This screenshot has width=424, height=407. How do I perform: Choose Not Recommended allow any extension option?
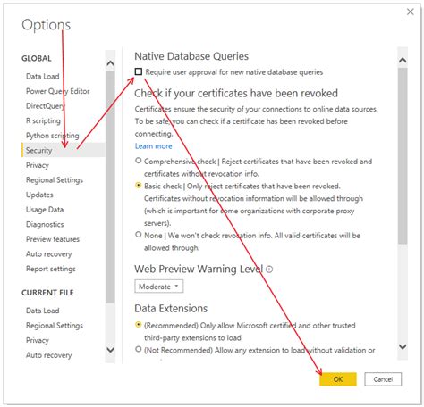[139, 349]
